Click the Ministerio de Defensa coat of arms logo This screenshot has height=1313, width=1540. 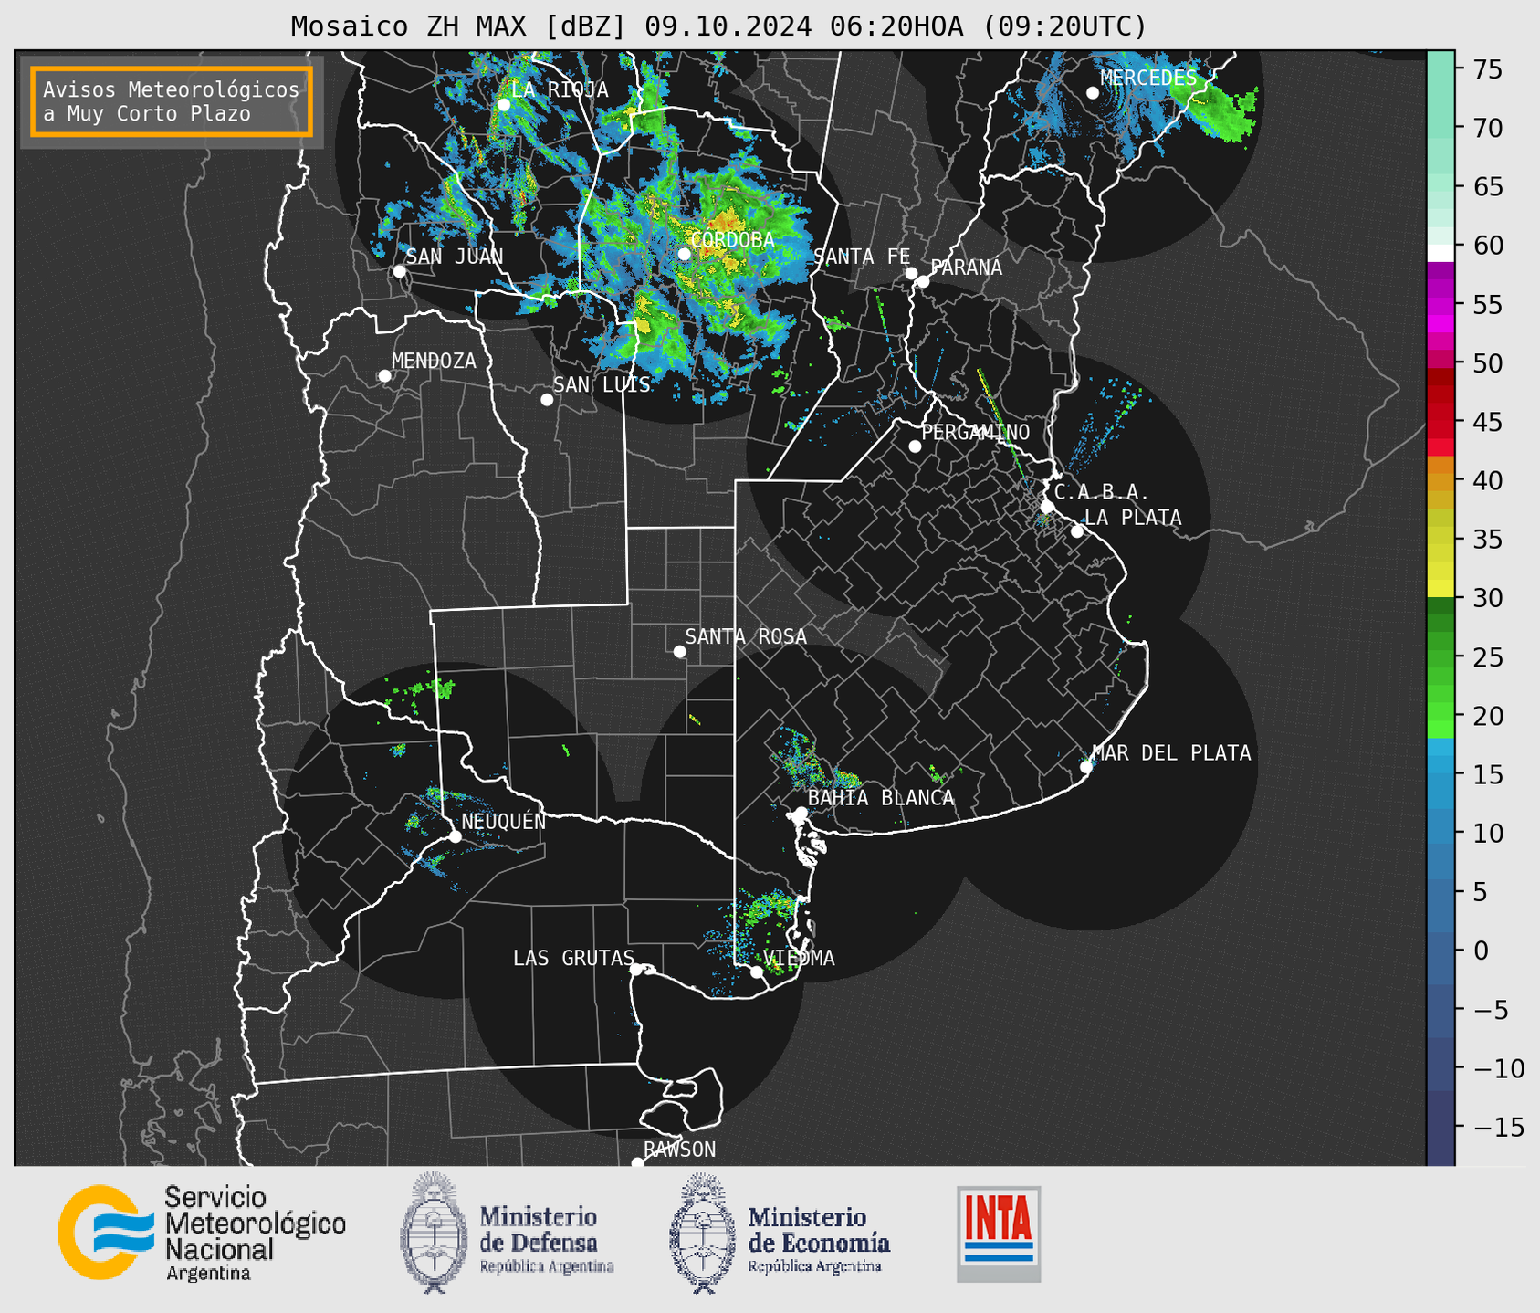pos(434,1233)
